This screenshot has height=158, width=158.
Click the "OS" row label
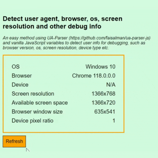16,67
